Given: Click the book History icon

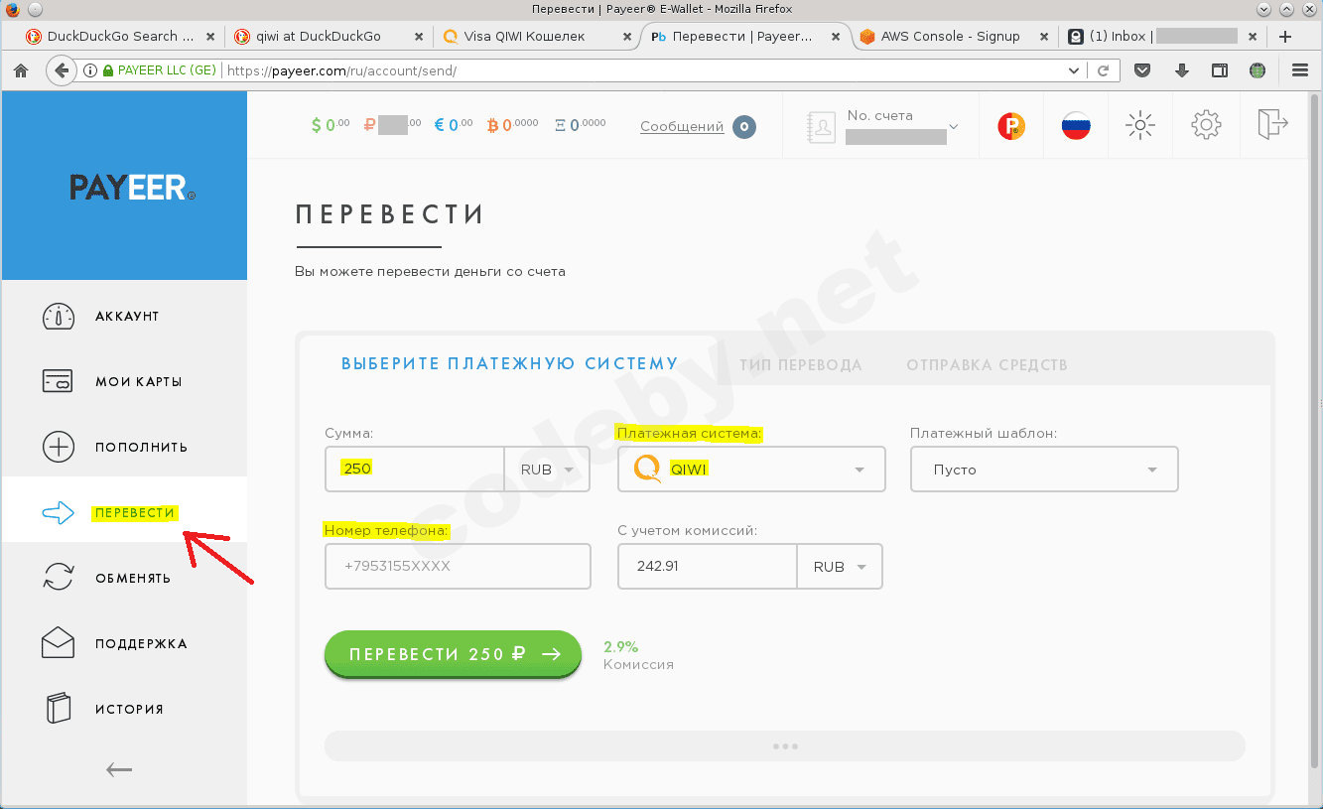Looking at the screenshot, I should click(59, 709).
